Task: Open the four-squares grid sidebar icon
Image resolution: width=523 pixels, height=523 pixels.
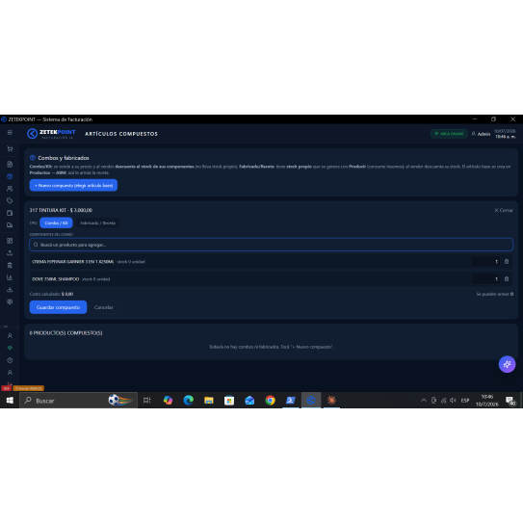Action: (10, 241)
